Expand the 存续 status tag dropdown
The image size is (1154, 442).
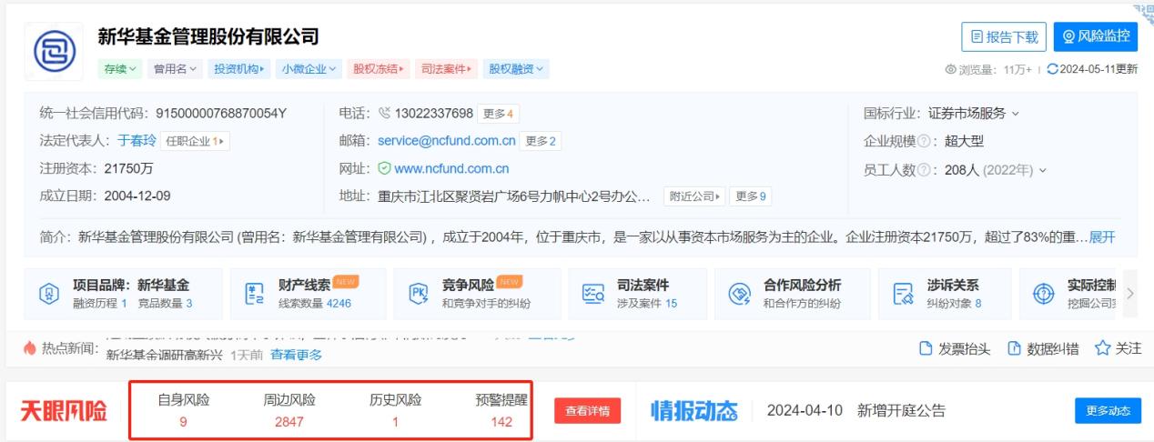[120, 68]
